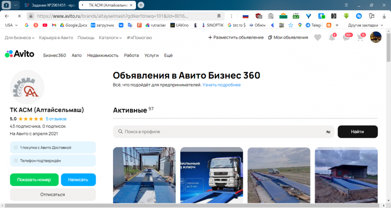Click Узнать подробнее link

click(x=221, y=85)
